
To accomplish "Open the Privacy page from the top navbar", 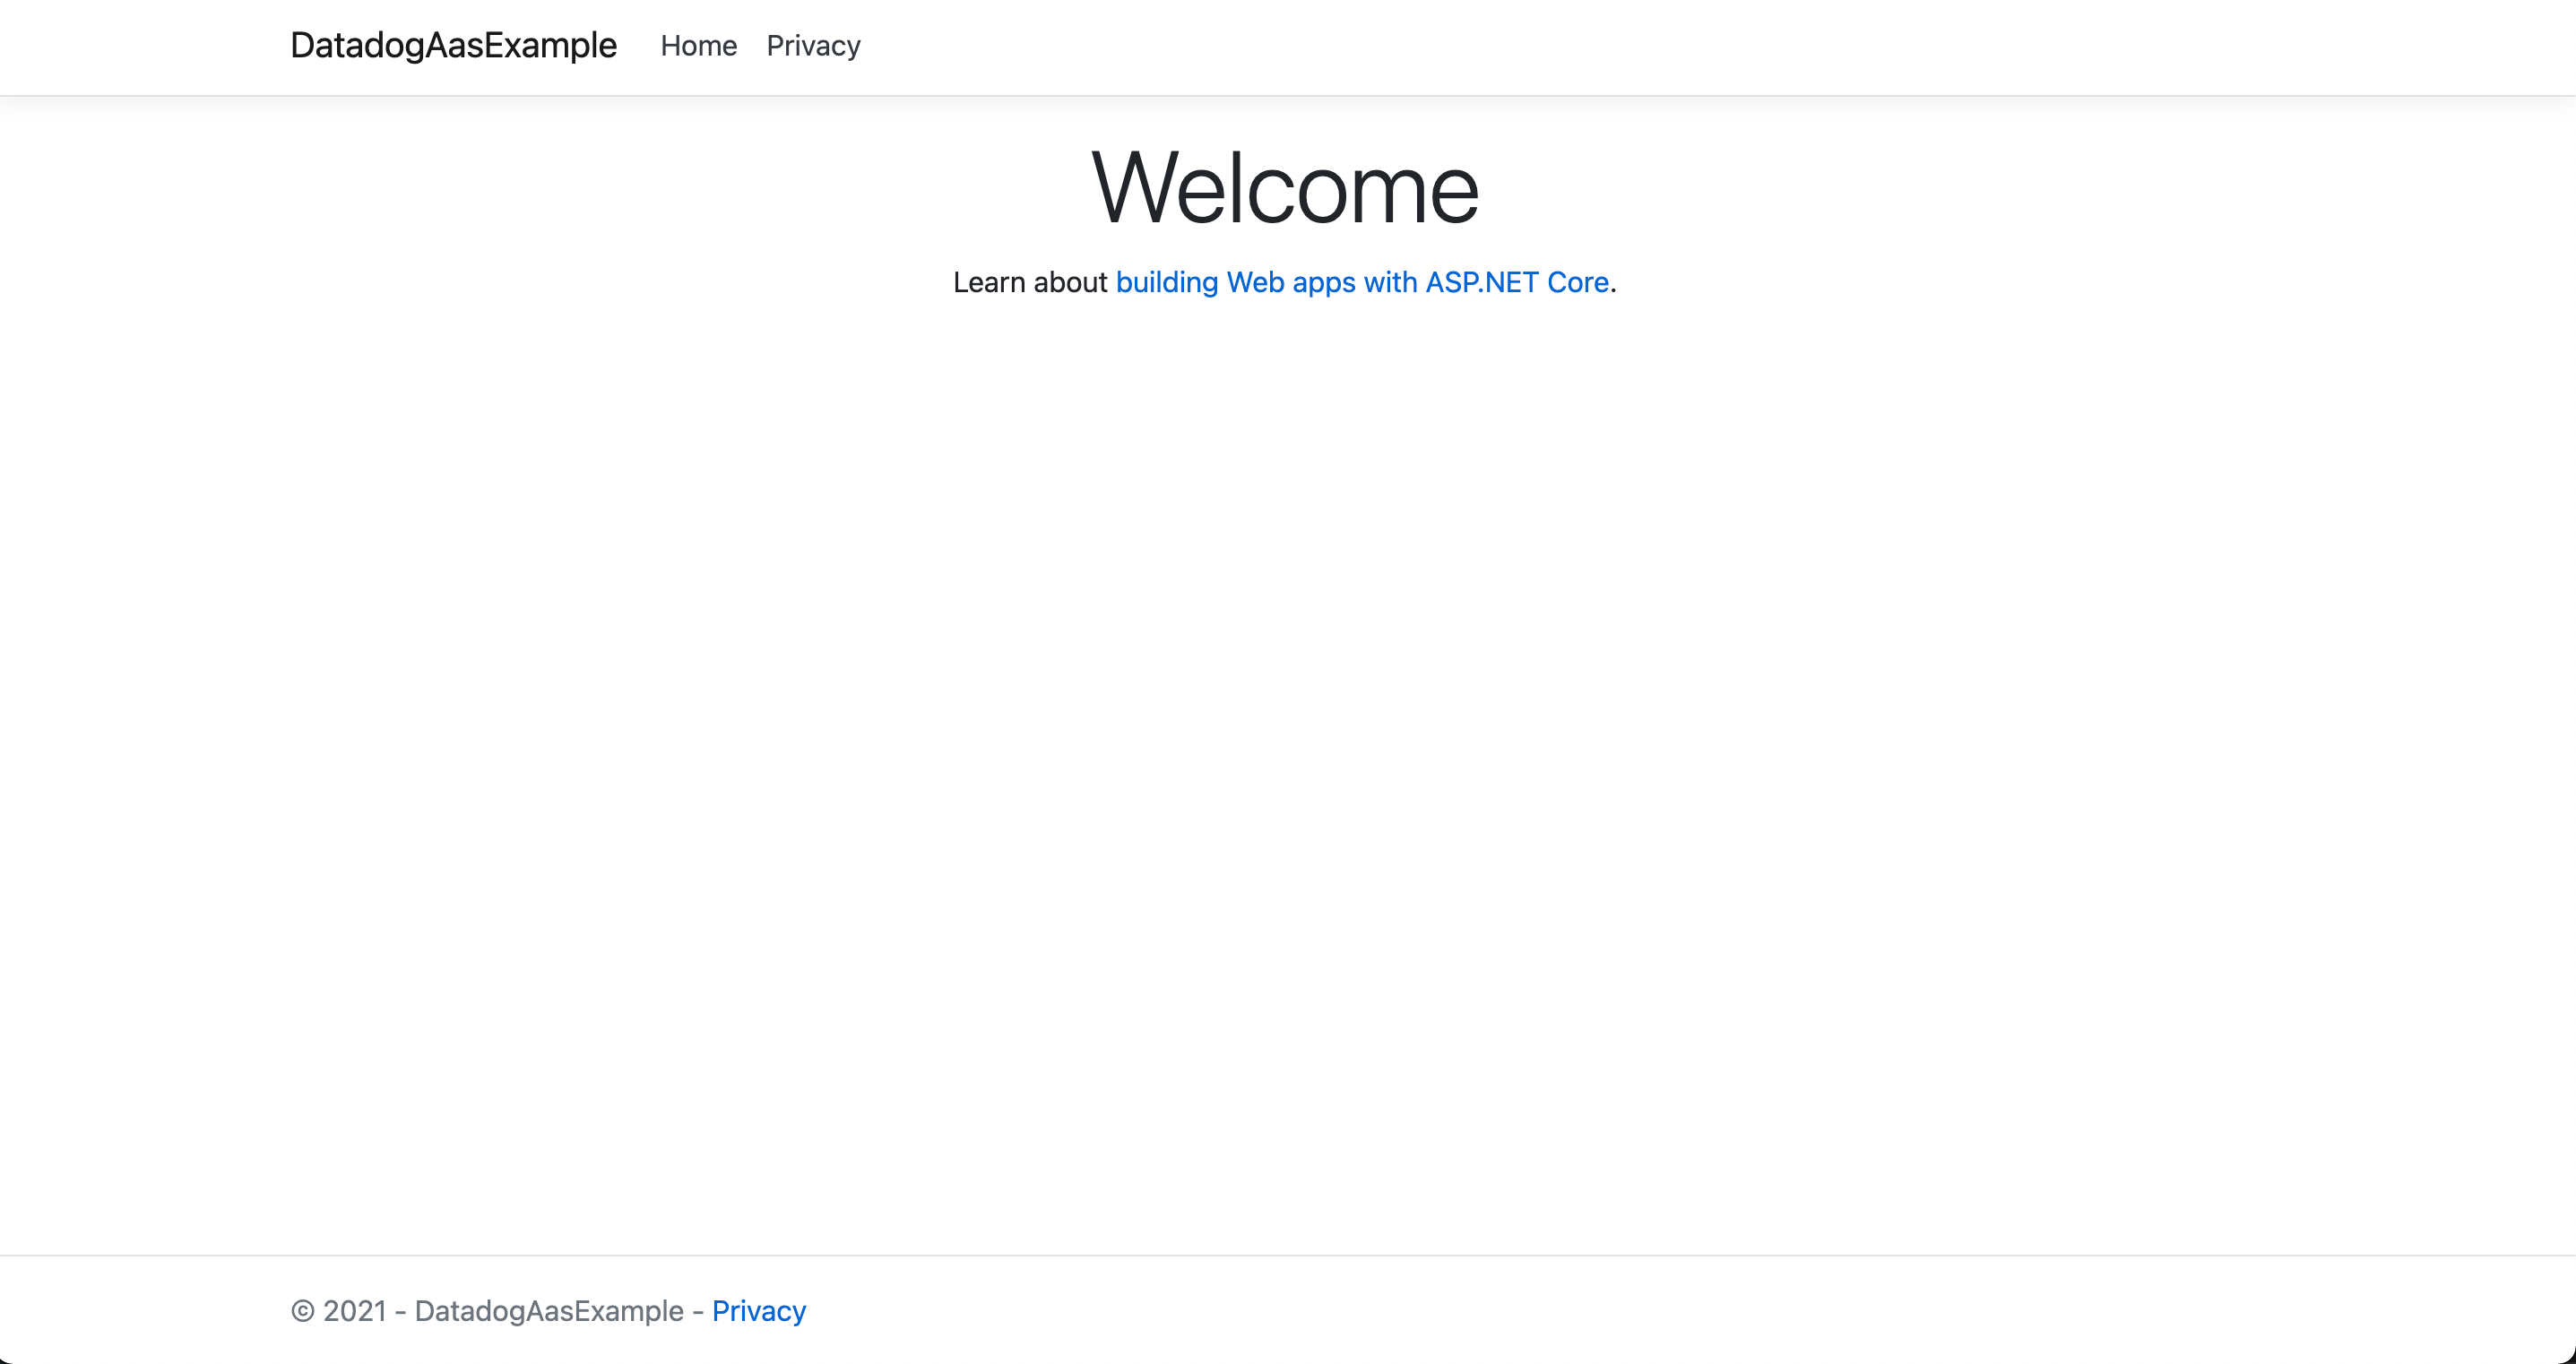I will (x=812, y=46).
